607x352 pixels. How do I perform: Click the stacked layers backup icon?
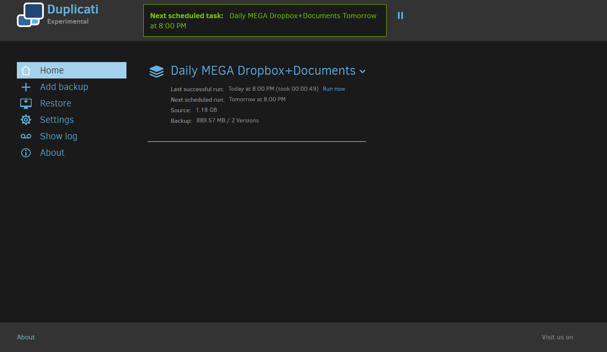pos(156,71)
